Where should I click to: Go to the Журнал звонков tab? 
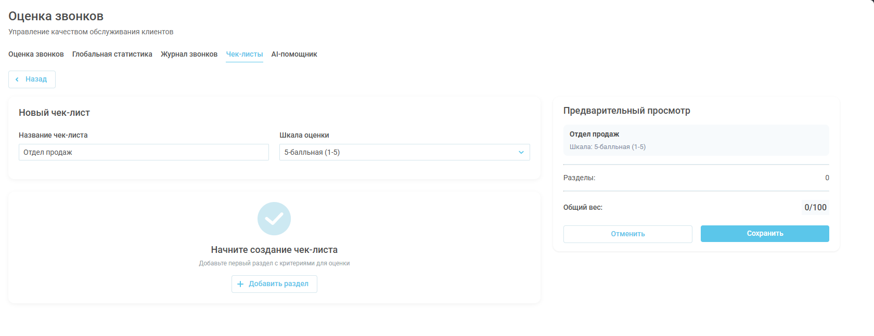tap(189, 54)
